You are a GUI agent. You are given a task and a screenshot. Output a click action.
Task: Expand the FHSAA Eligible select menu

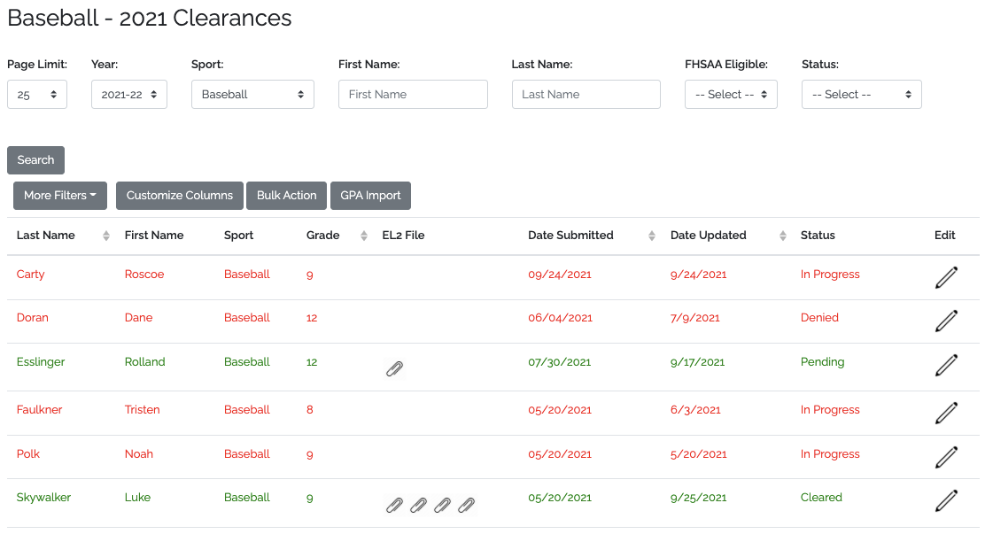731,95
